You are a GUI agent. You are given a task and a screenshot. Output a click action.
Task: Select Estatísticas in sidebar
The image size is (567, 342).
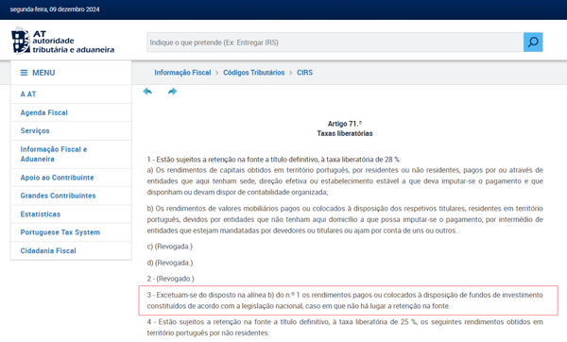click(71, 214)
